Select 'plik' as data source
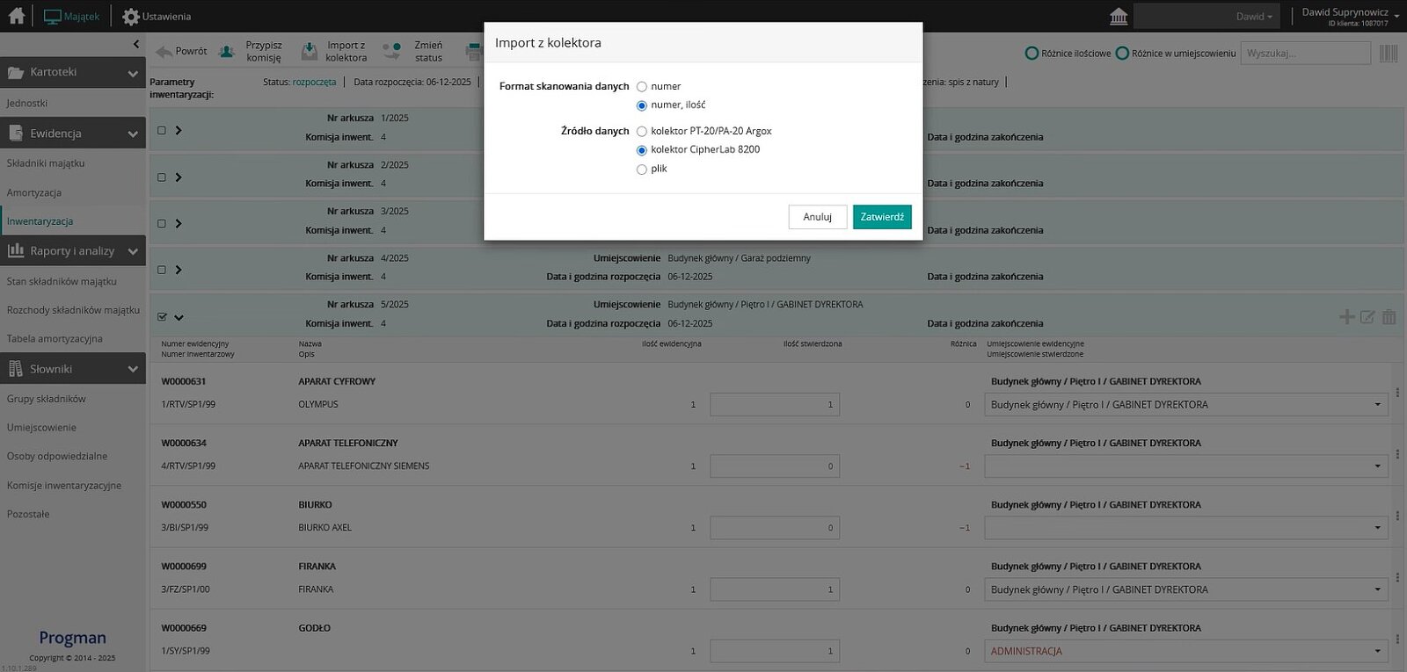The width and height of the screenshot is (1407, 672). click(x=642, y=170)
